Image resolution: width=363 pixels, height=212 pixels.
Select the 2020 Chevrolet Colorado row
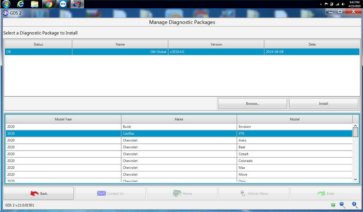tap(179, 161)
